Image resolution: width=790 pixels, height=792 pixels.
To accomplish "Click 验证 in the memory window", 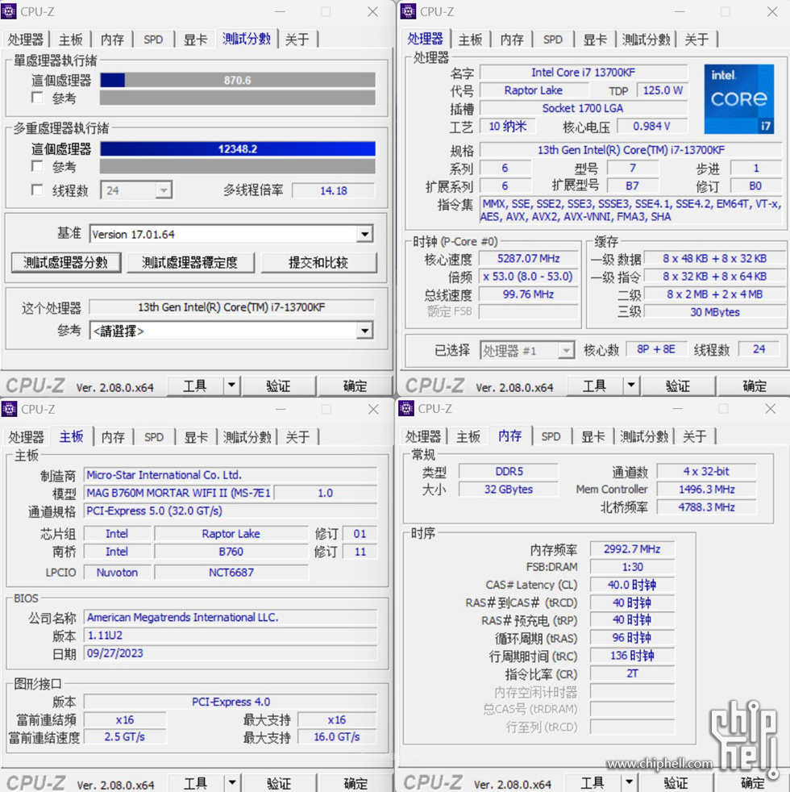I will click(x=676, y=783).
